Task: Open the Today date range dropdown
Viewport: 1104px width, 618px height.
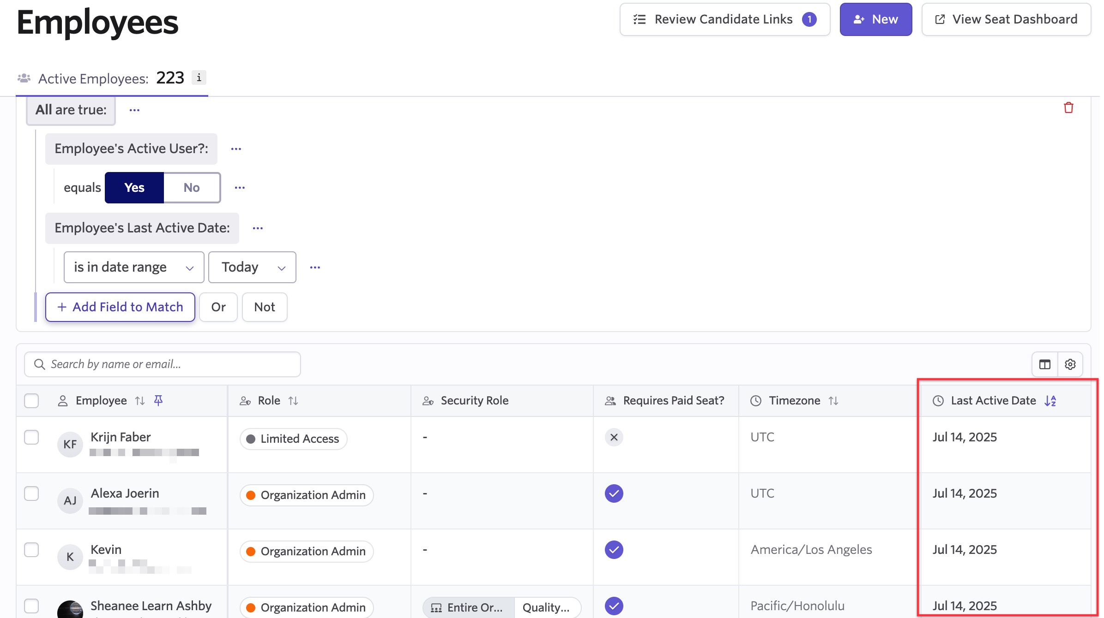Action: tap(252, 267)
